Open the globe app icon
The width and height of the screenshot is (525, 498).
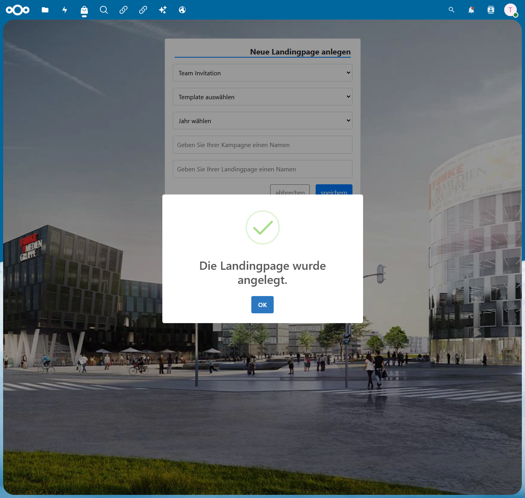coord(182,10)
